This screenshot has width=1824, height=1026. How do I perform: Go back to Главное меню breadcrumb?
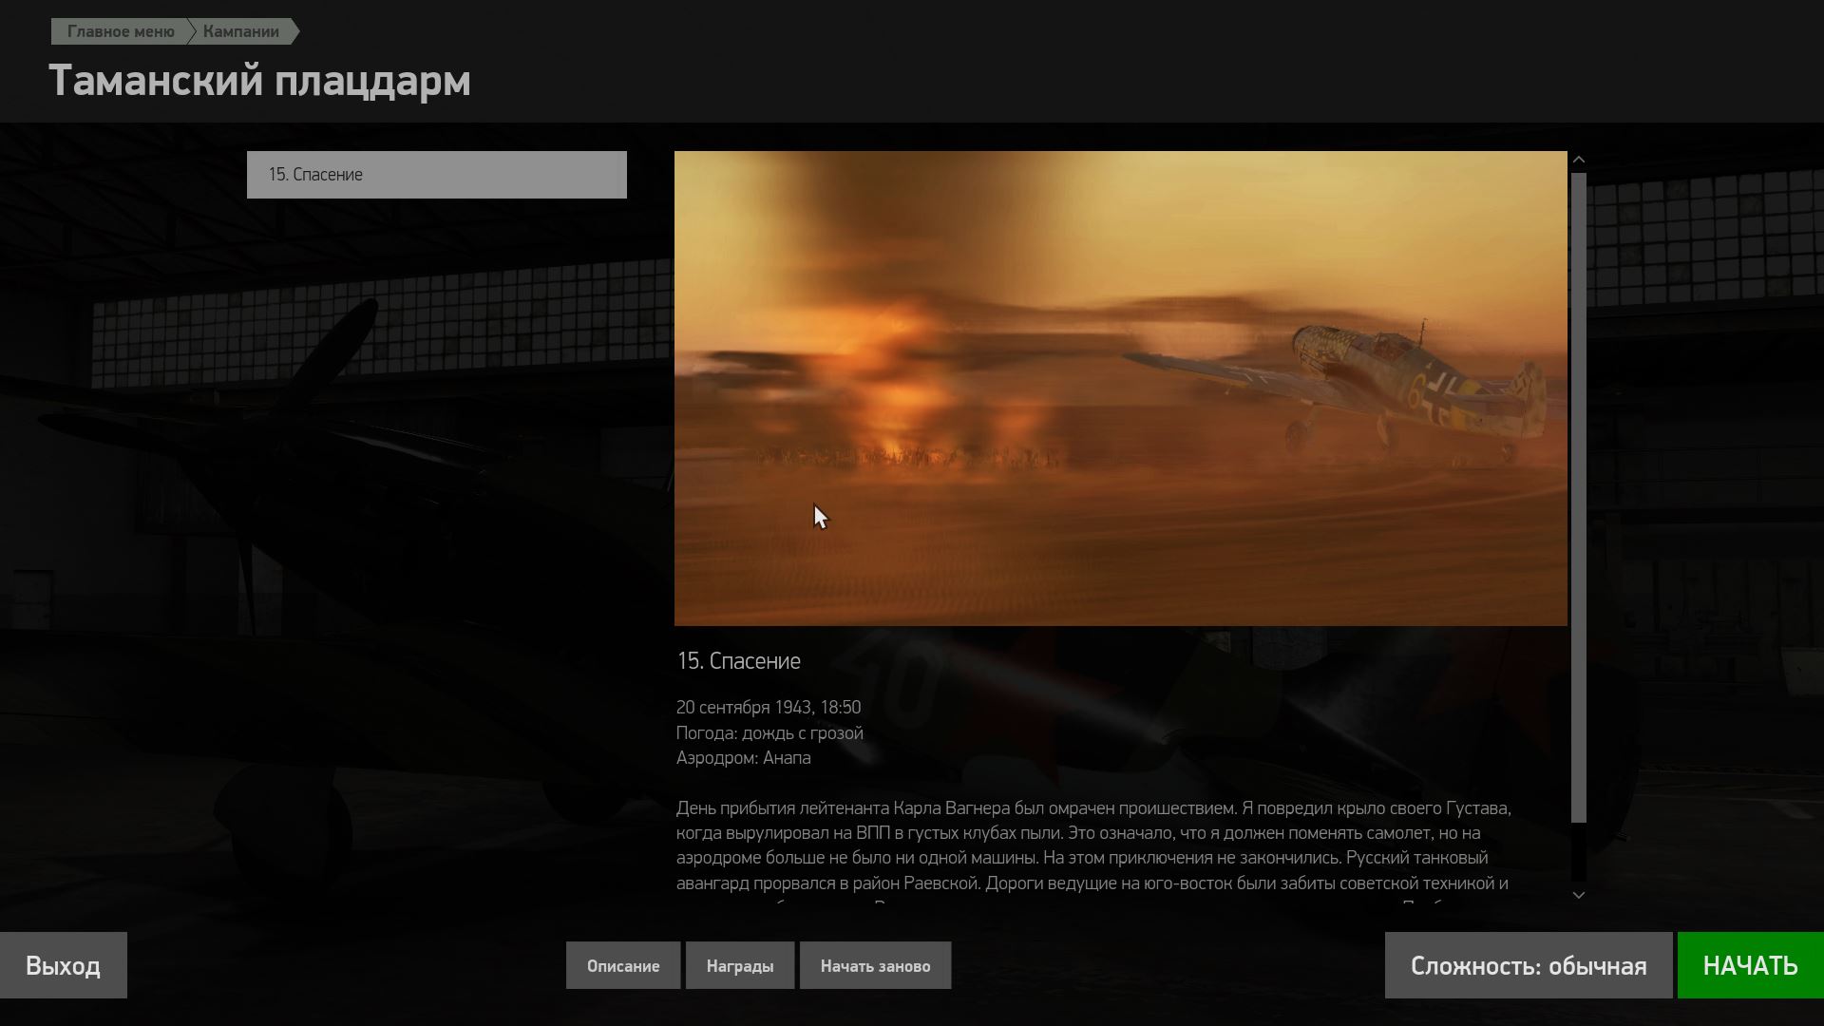(x=120, y=31)
